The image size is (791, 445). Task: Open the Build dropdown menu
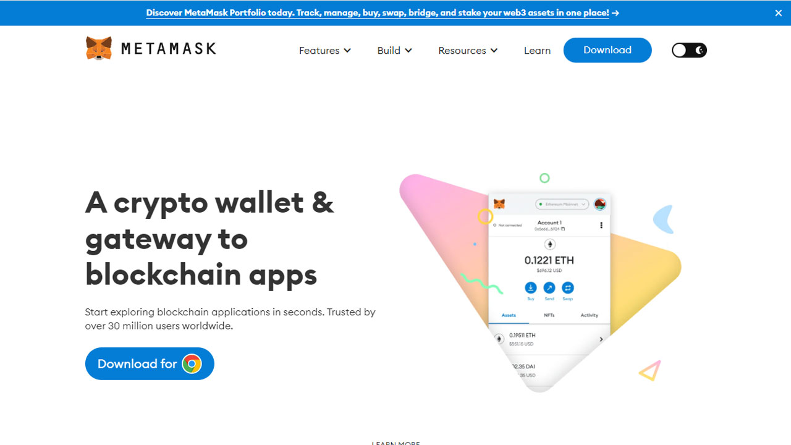[x=395, y=51]
